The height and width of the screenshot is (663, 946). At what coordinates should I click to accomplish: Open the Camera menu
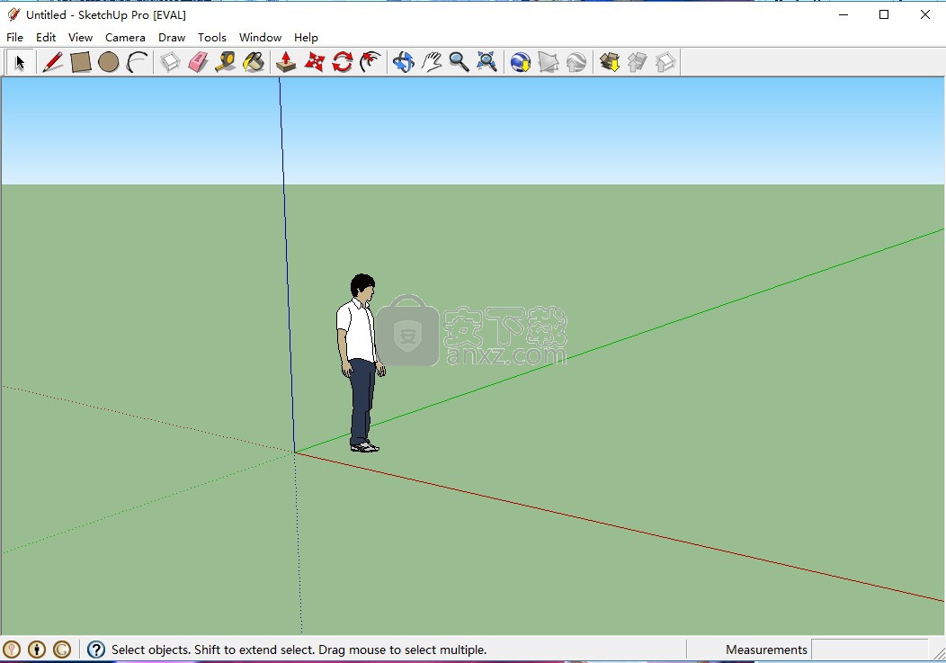coord(125,38)
